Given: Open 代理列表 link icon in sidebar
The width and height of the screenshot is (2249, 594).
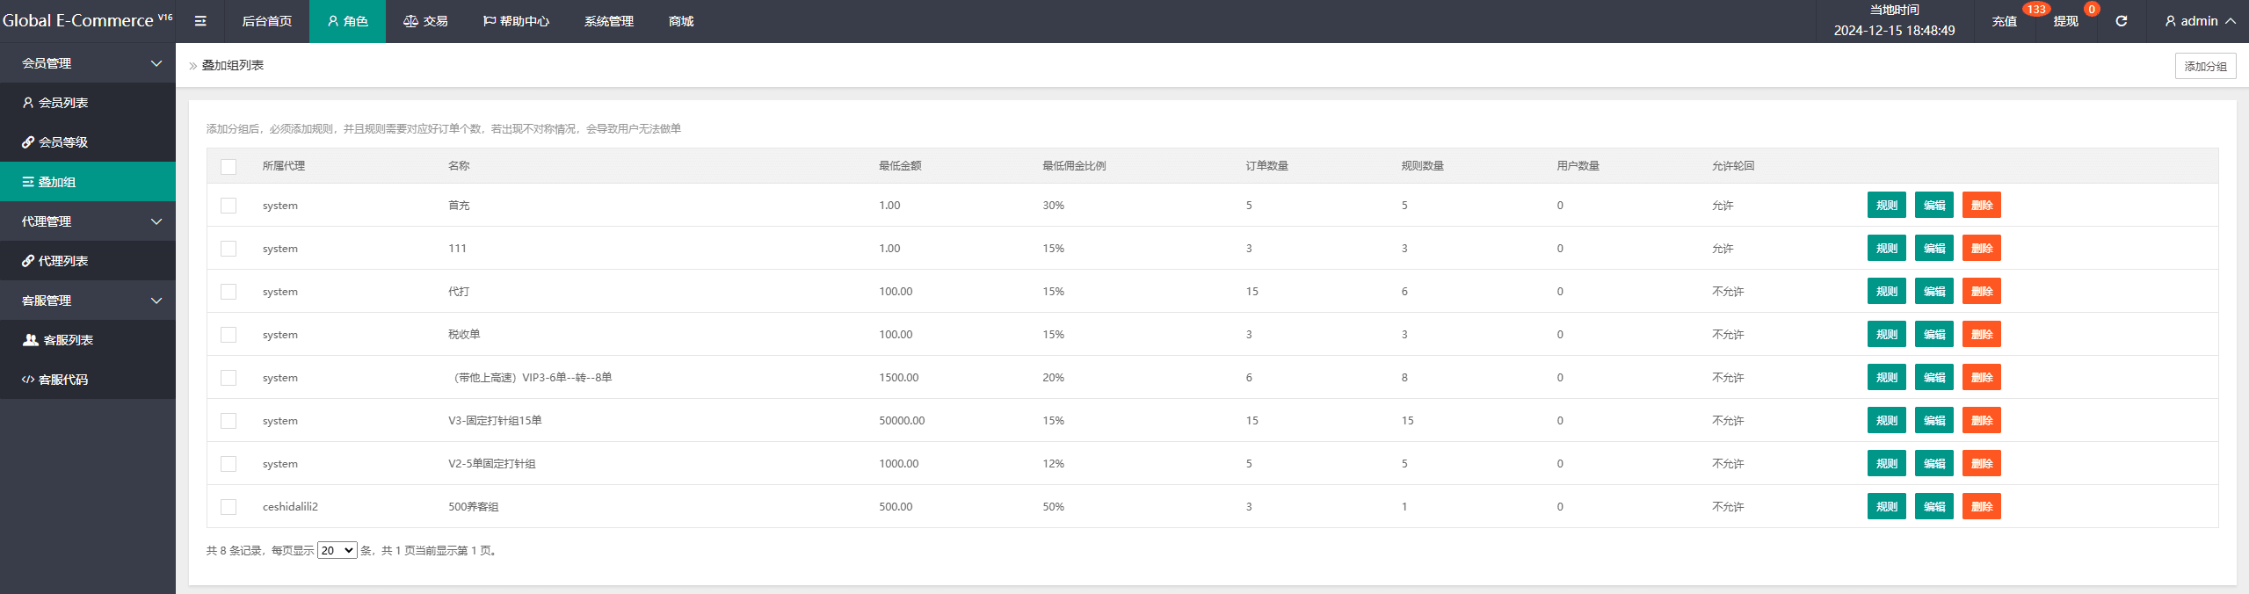Looking at the screenshot, I should (x=28, y=261).
